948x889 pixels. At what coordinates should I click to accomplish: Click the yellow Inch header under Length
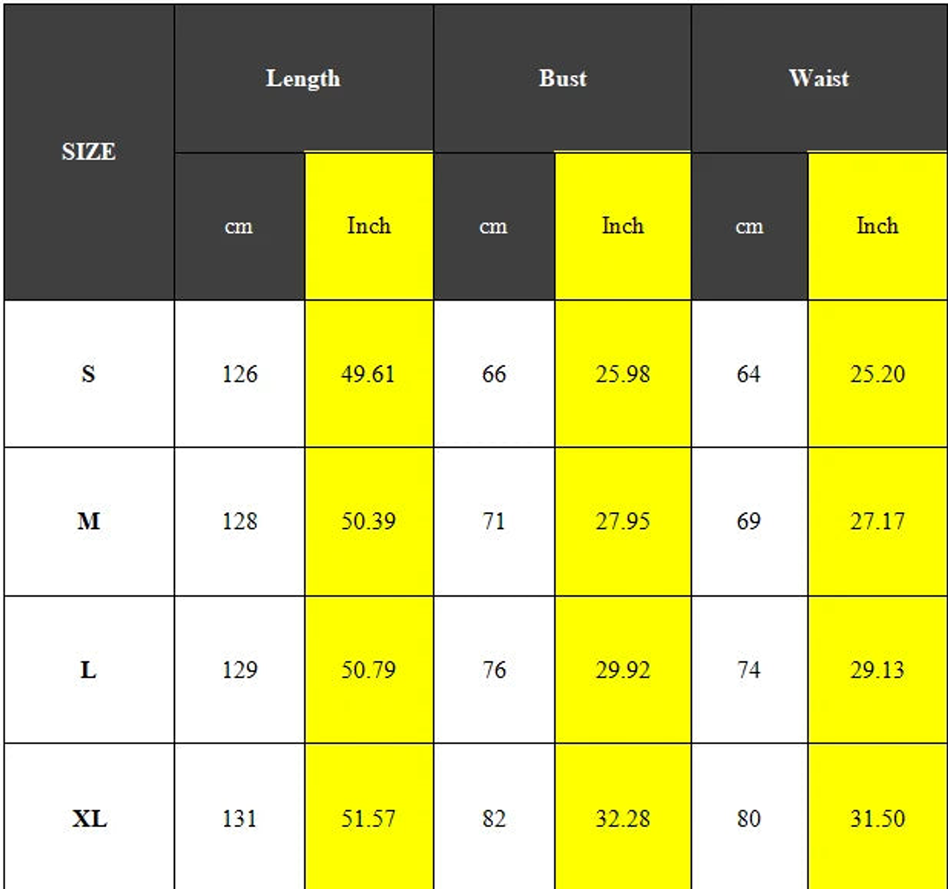click(x=369, y=226)
